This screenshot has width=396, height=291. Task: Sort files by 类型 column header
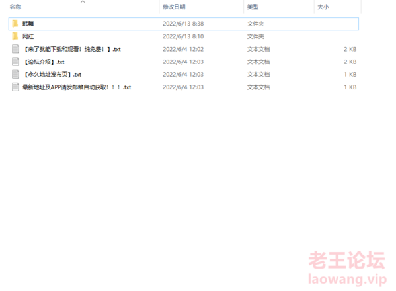point(253,7)
